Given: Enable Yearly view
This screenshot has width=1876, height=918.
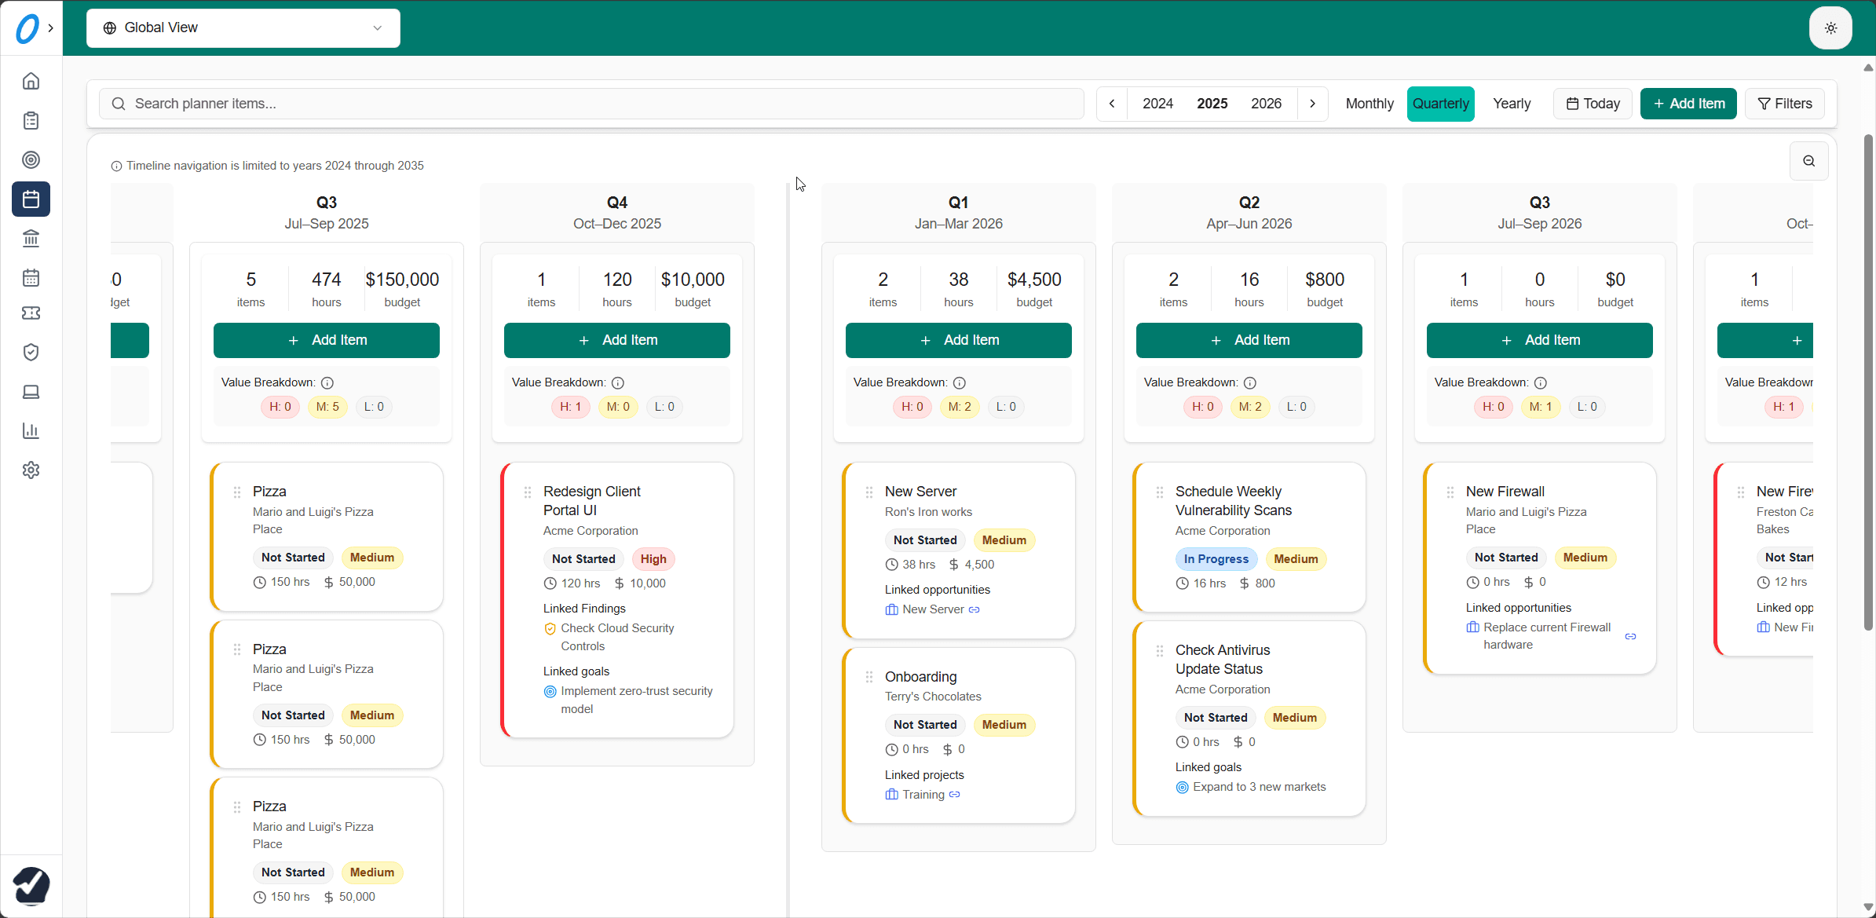Looking at the screenshot, I should (x=1511, y=104).
